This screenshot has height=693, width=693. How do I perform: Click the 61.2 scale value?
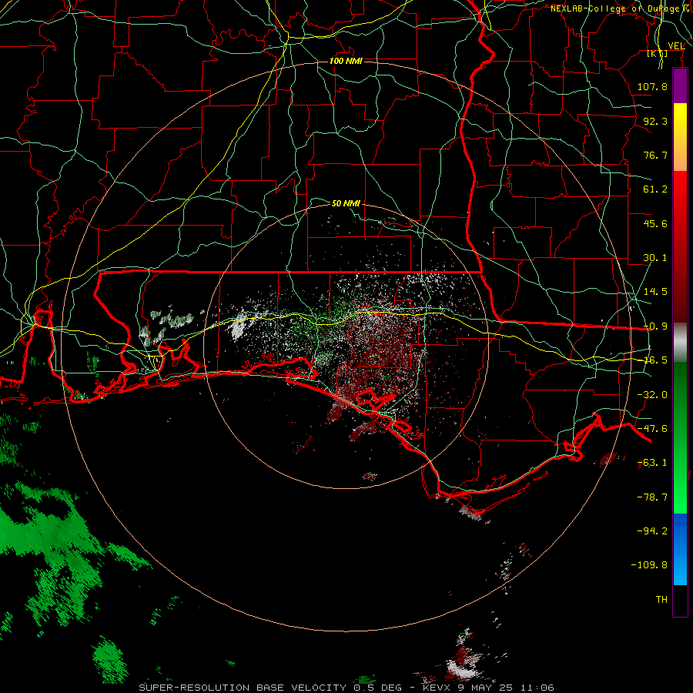(x=655, y=189)
